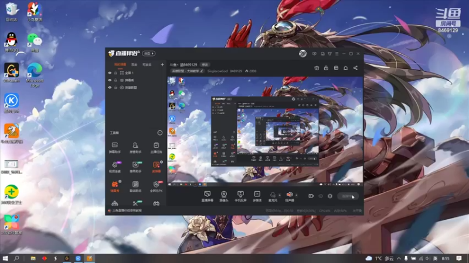Toggle the lock on 英雄联盟 source
Screen dimensions: 469x263
tap(115, 88)
